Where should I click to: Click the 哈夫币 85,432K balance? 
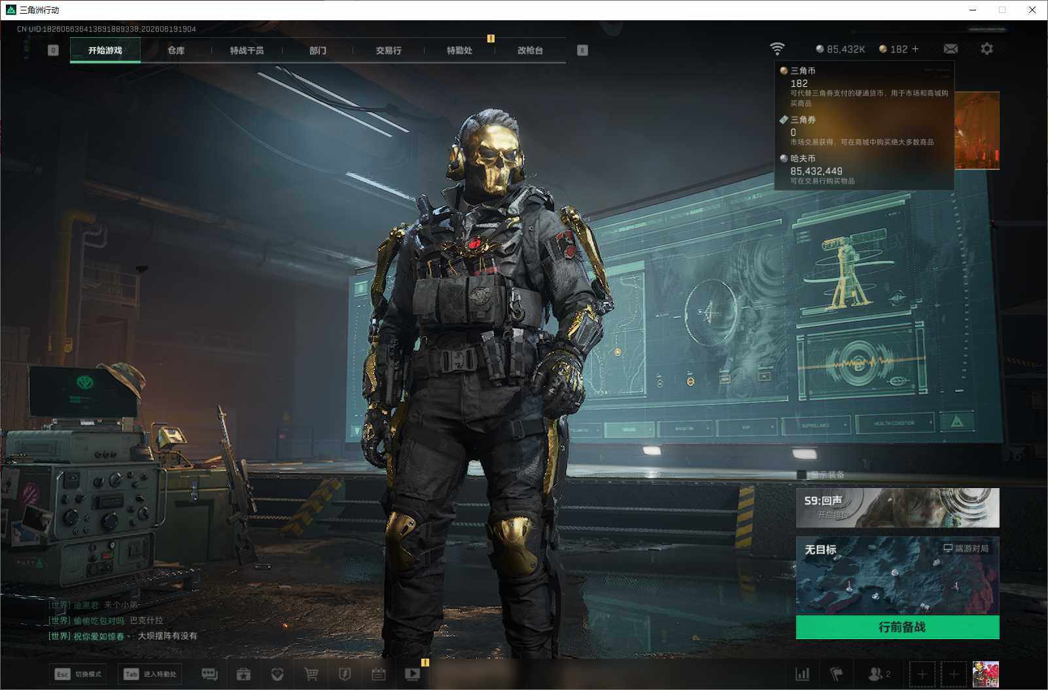[841, 49]
